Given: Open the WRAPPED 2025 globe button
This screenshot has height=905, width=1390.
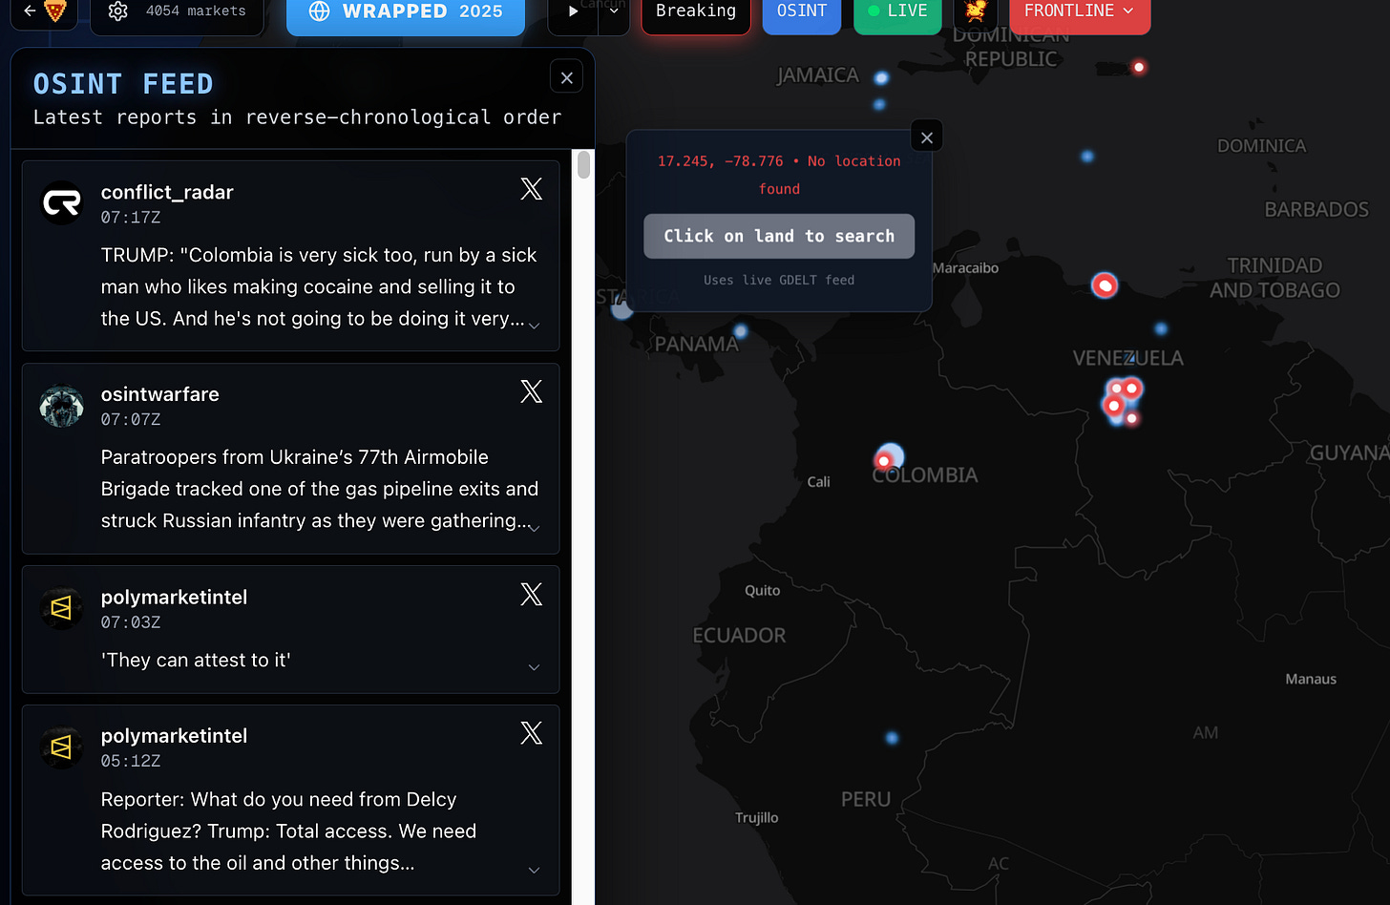Looking at the screenshot, I should coord(406,12).
